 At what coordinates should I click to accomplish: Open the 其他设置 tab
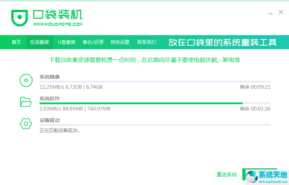(120, 42)
